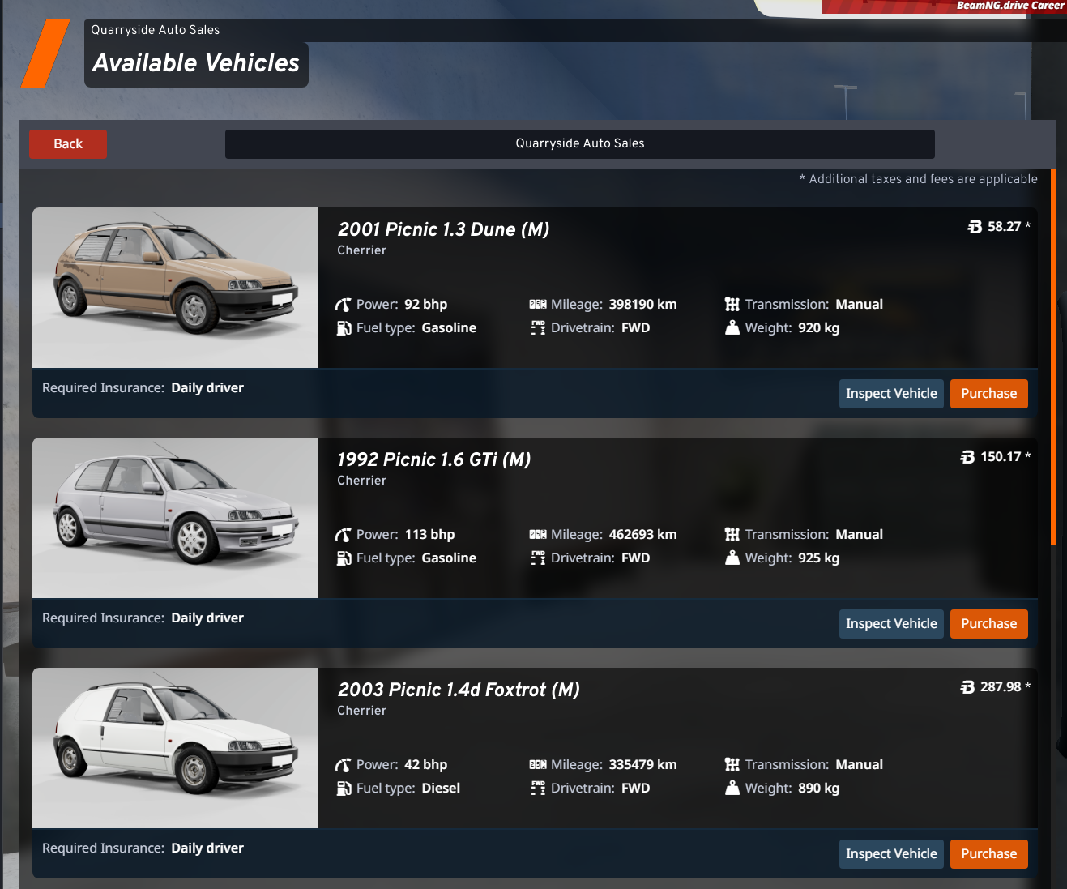1067x889 pixels.
Task: Click the Mileage 398190 km value
Action: click(642, 305)
